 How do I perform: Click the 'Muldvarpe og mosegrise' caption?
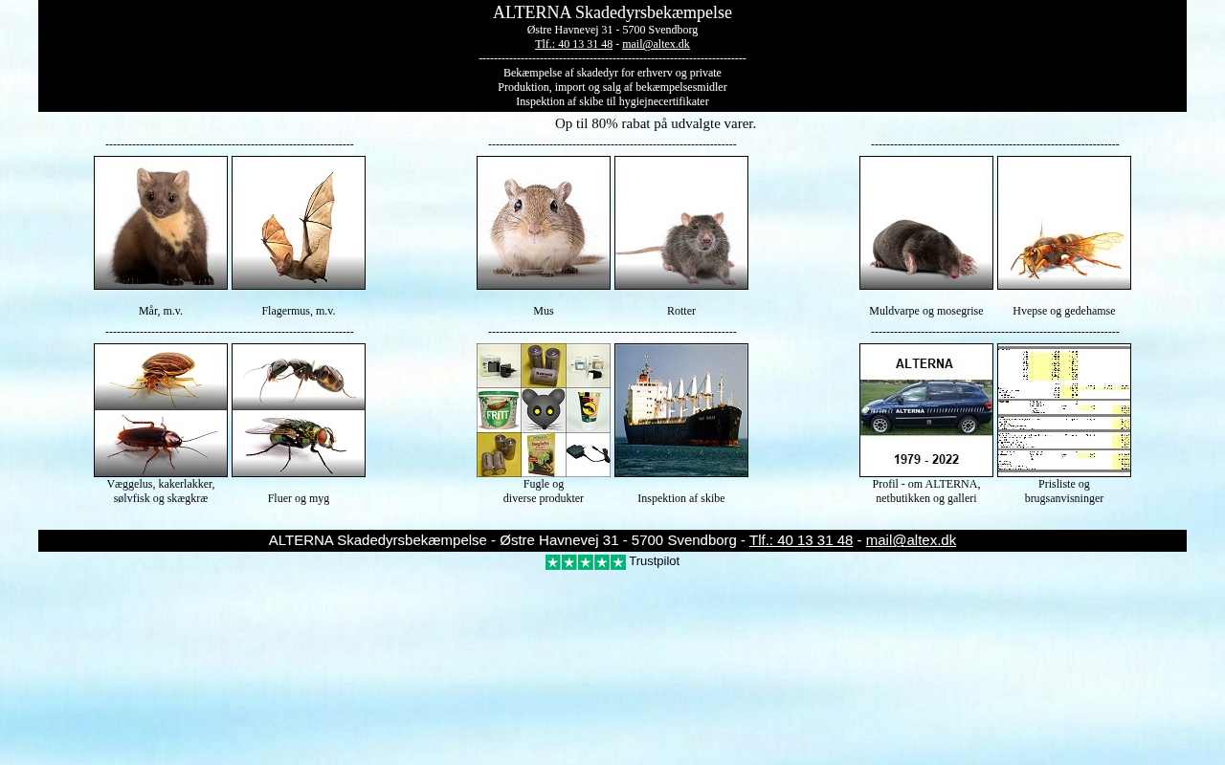click(926, 311)
